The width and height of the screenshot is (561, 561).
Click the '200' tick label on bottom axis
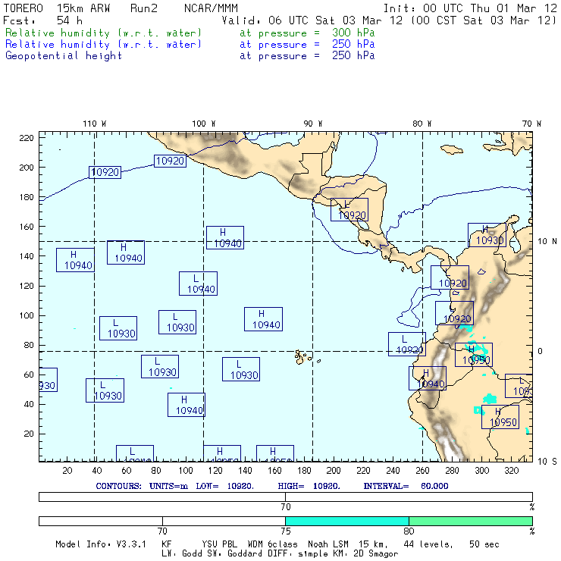(334, 471)
